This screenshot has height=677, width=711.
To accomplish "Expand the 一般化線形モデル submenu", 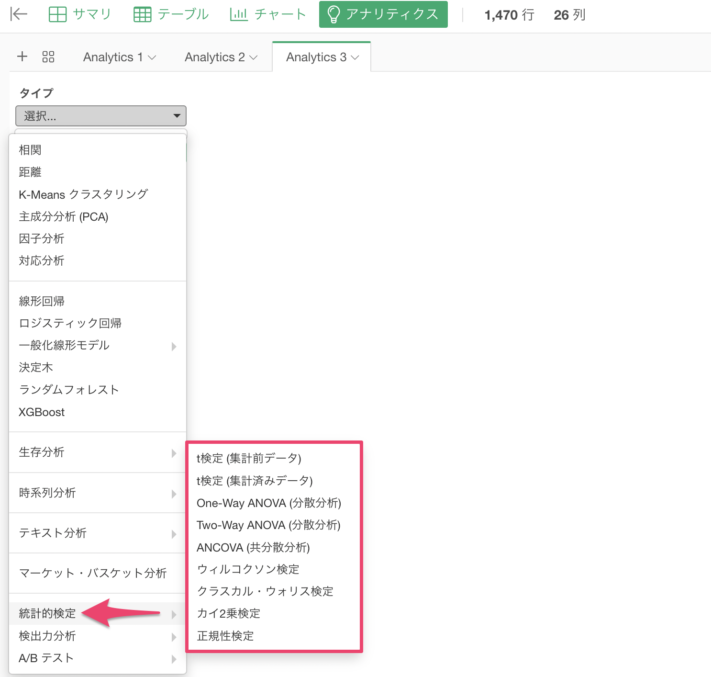I will pos(174,346).
